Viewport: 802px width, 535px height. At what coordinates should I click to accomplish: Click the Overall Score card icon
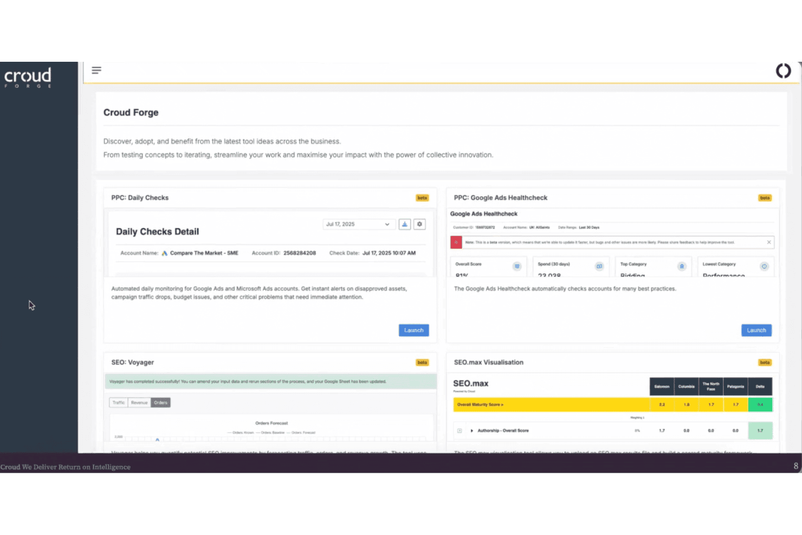tap(517, 266)
